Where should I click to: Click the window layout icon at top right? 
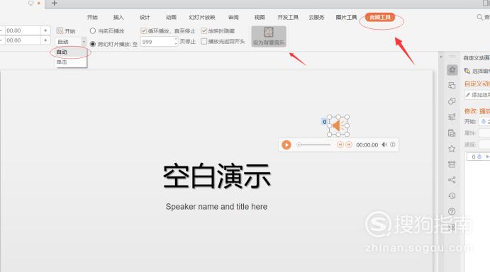[x=486, y=3]
